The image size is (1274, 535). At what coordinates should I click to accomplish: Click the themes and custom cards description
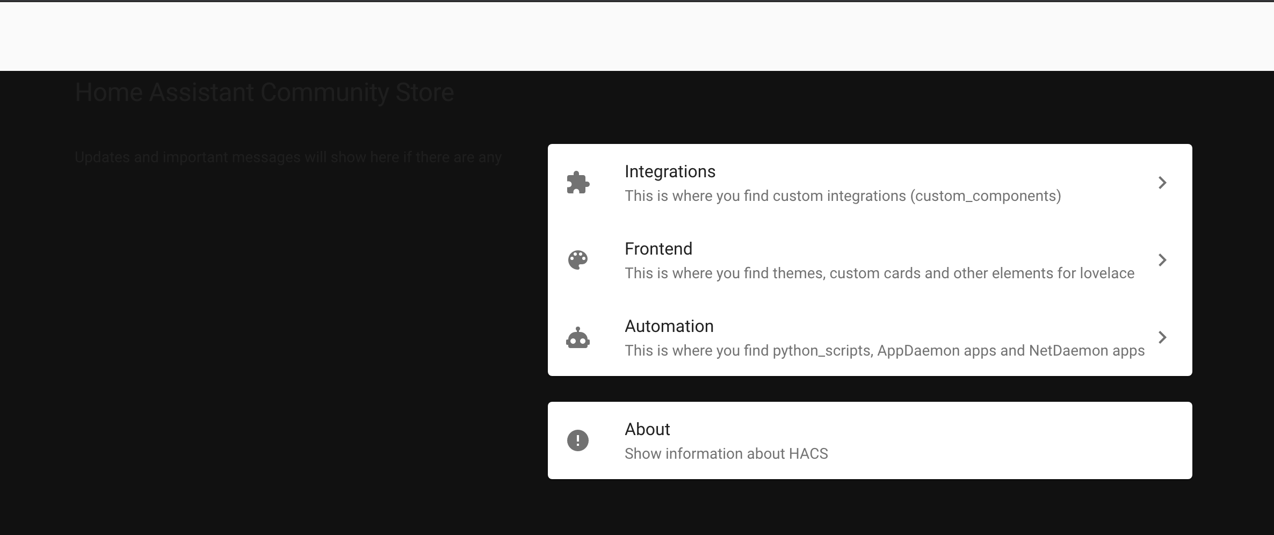coord(879,273)
